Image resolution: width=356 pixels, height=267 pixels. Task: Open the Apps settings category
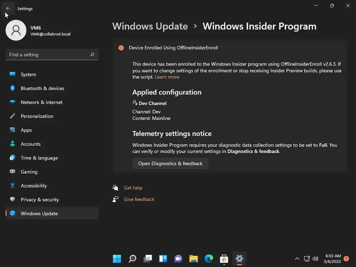pos(52,130)
